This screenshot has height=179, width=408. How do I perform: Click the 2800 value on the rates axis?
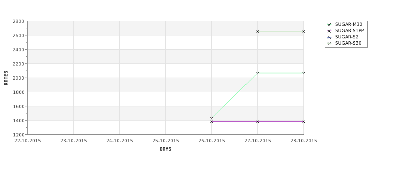[18, 21]
